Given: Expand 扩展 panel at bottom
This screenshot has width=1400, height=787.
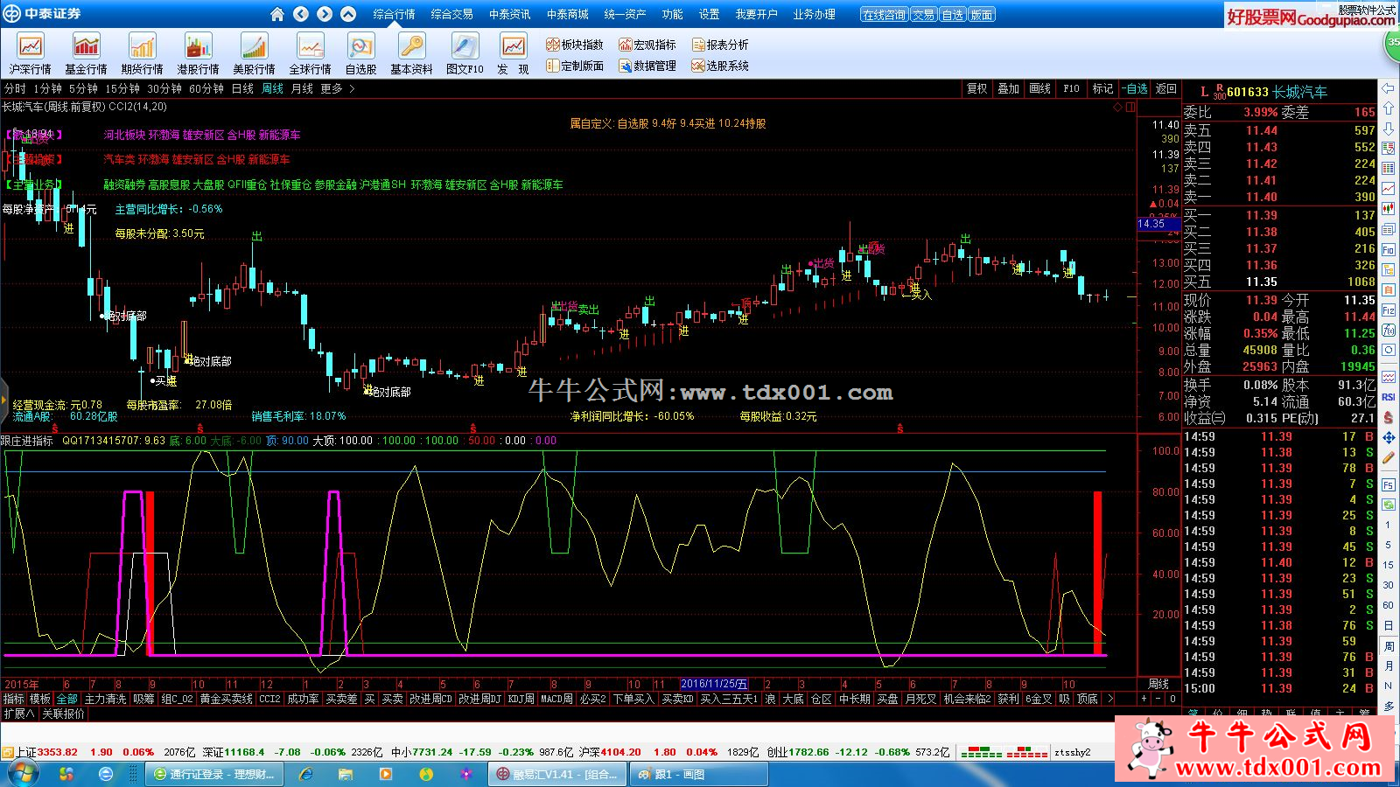Looking at the screenshot, I should click(19, 714).
